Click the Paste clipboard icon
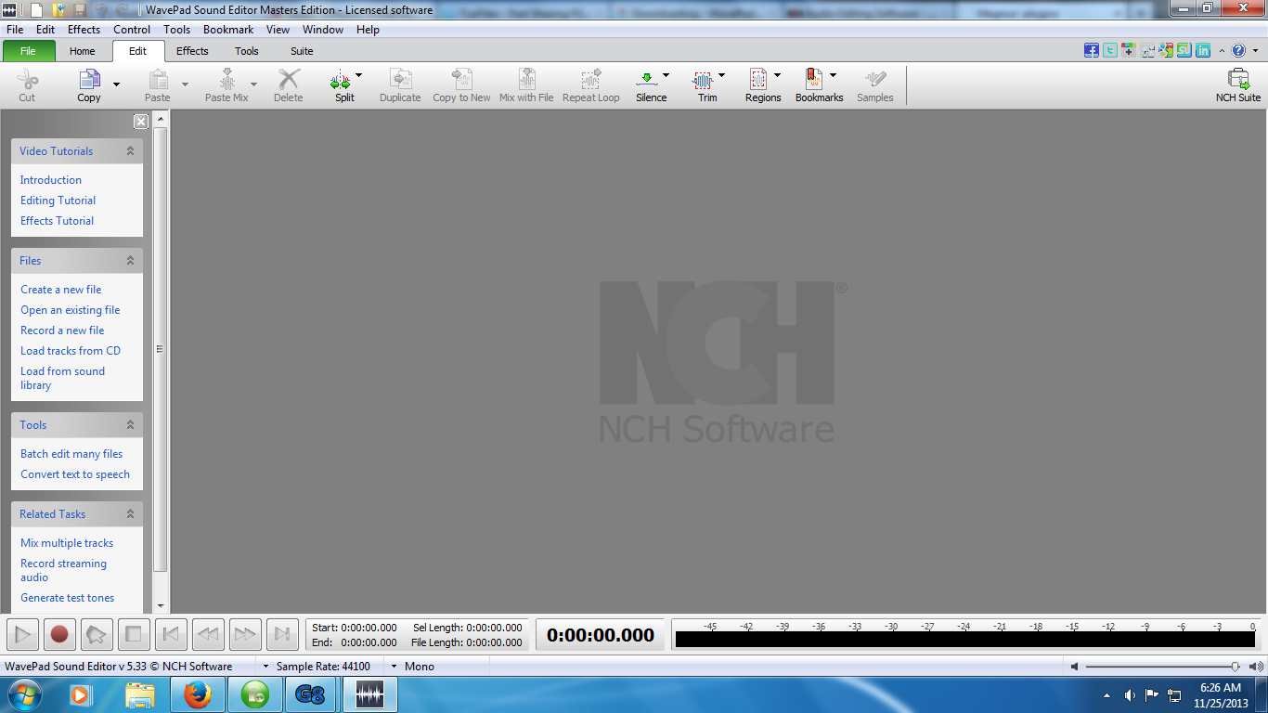The width and height of the screenshot is (1268, 713). [x=158, y=80]
